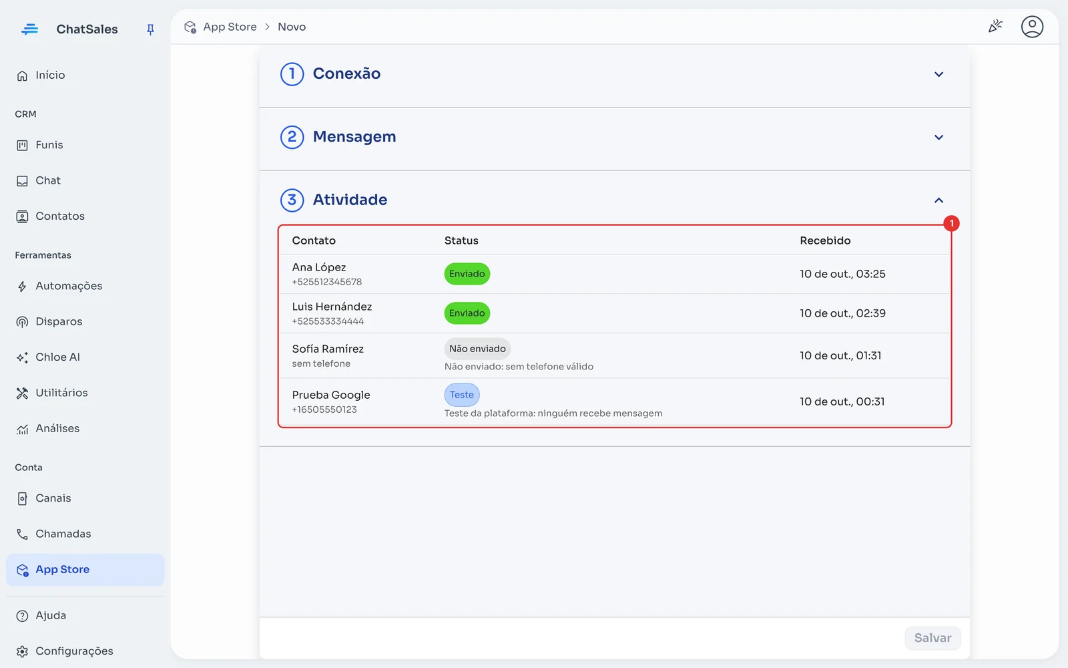The height and width of the screenshot is (668, 1068).
Task: Click the Novo breadcrumb item
Action: pos(292,27)
